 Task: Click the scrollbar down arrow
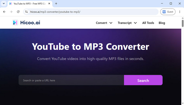[x=183, y=103]
